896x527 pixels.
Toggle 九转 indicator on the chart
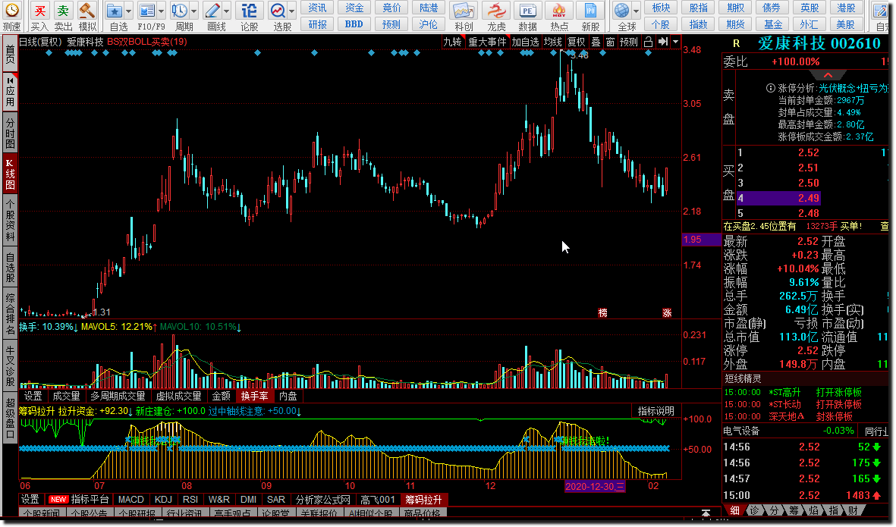coord(453,42)
